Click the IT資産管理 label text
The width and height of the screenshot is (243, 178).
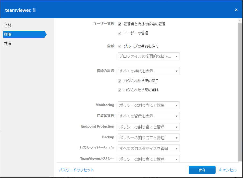tap(106, 116)
